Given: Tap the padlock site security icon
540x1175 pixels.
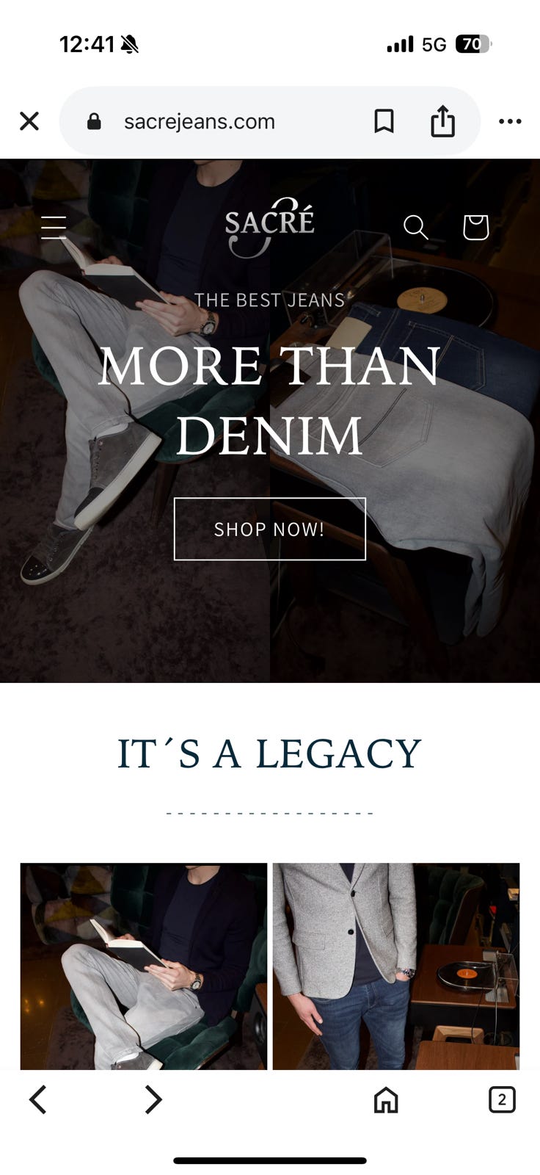Looking at the screenshot, I should point(94,121).
